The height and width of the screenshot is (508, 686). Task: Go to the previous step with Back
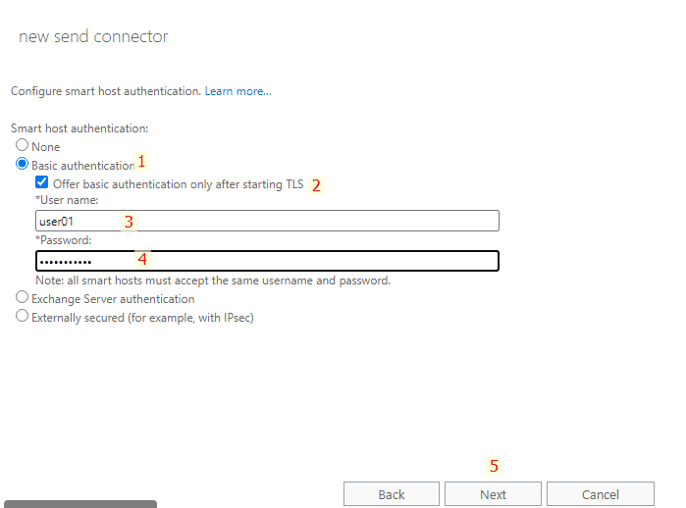(x=391, y=494)
